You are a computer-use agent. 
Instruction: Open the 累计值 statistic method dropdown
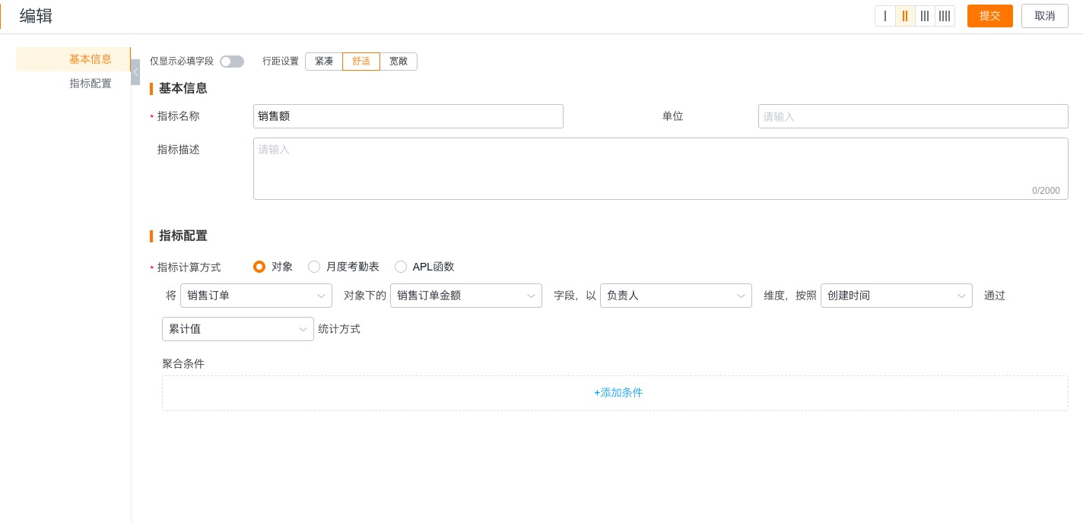238,329
